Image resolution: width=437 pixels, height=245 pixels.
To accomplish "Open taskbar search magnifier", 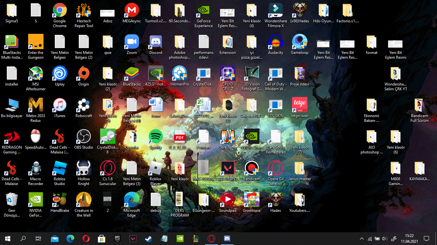I will 23,238.
